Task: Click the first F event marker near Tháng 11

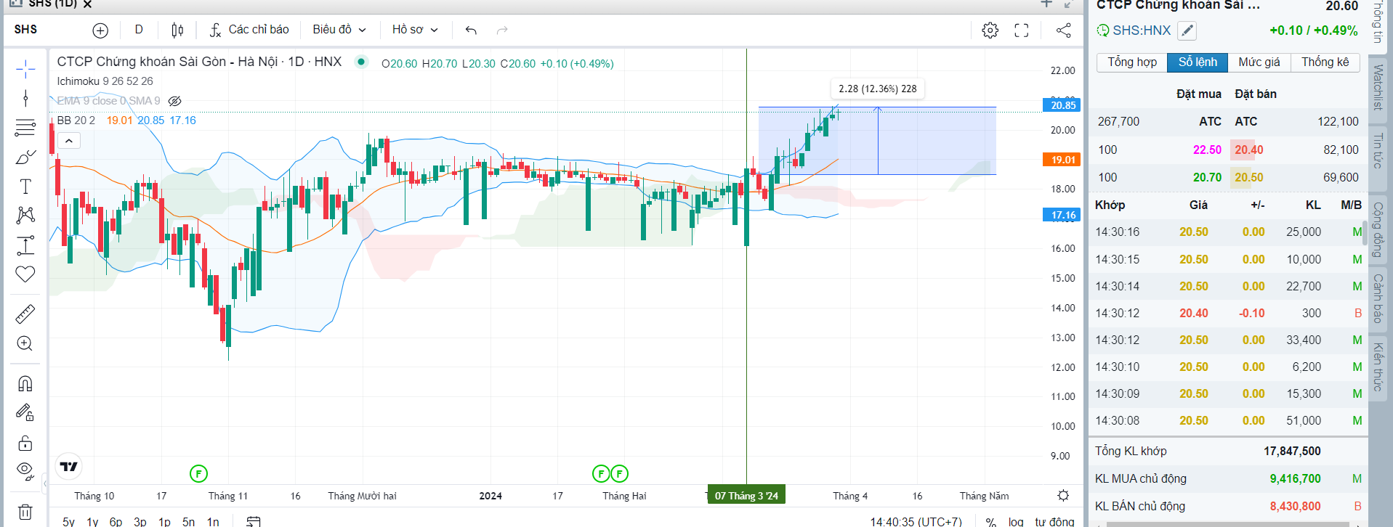Action: 198,474
